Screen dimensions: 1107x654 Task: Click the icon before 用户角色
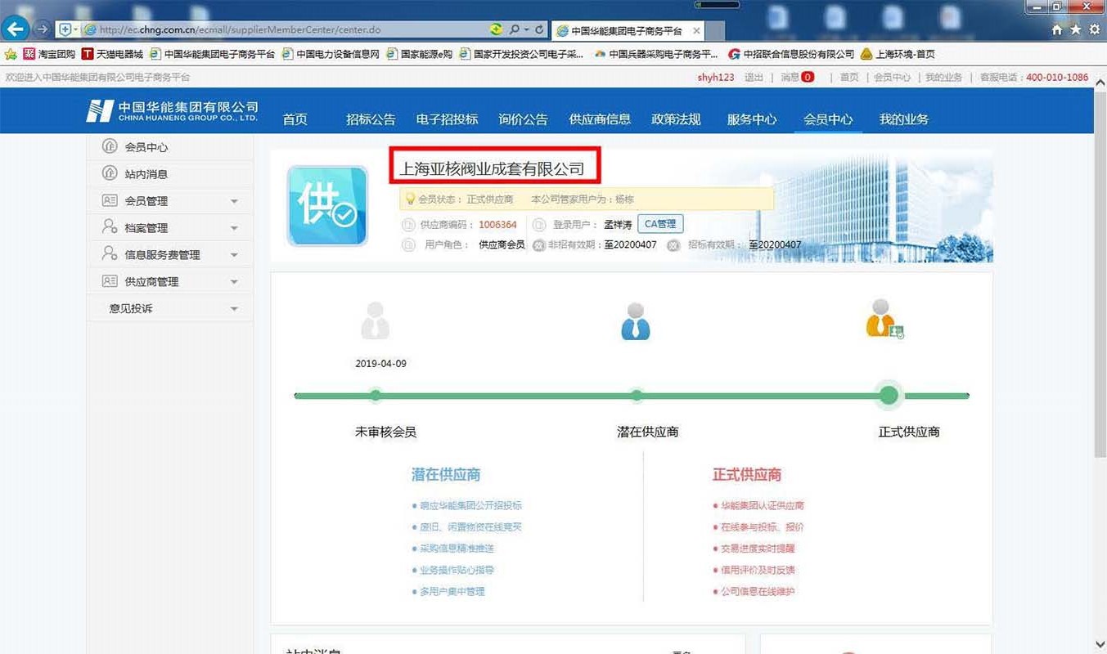408,244
